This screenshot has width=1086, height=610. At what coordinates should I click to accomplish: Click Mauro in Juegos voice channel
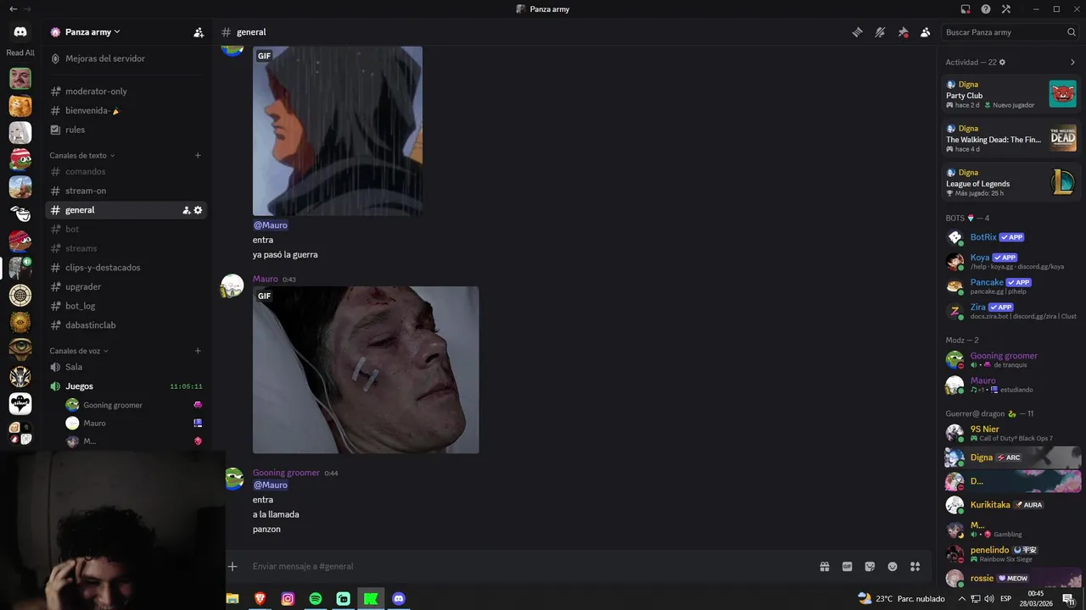[134, 423]
